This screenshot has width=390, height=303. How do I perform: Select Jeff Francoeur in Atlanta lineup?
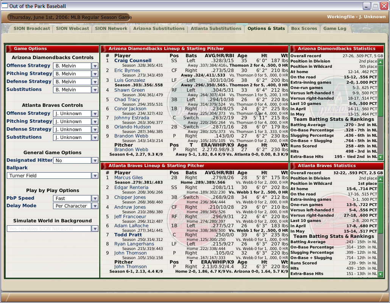[130, 217]
